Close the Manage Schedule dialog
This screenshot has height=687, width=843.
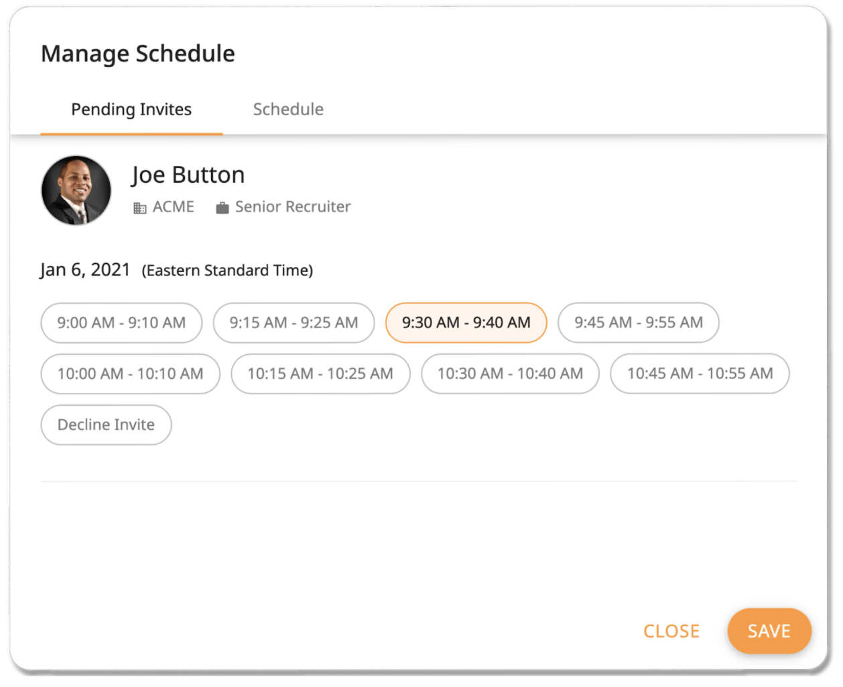pos(671,631)
